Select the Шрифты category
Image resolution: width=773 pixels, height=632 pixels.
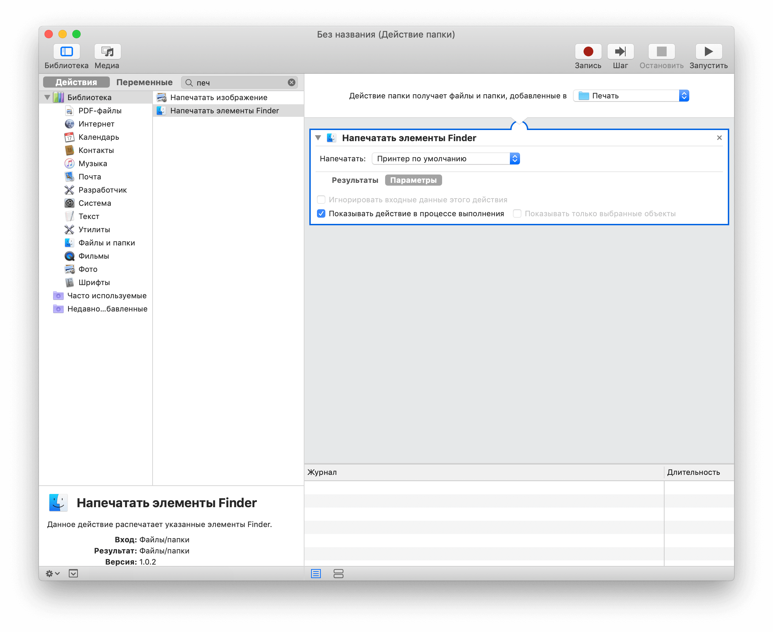click(x=94, y=283)
